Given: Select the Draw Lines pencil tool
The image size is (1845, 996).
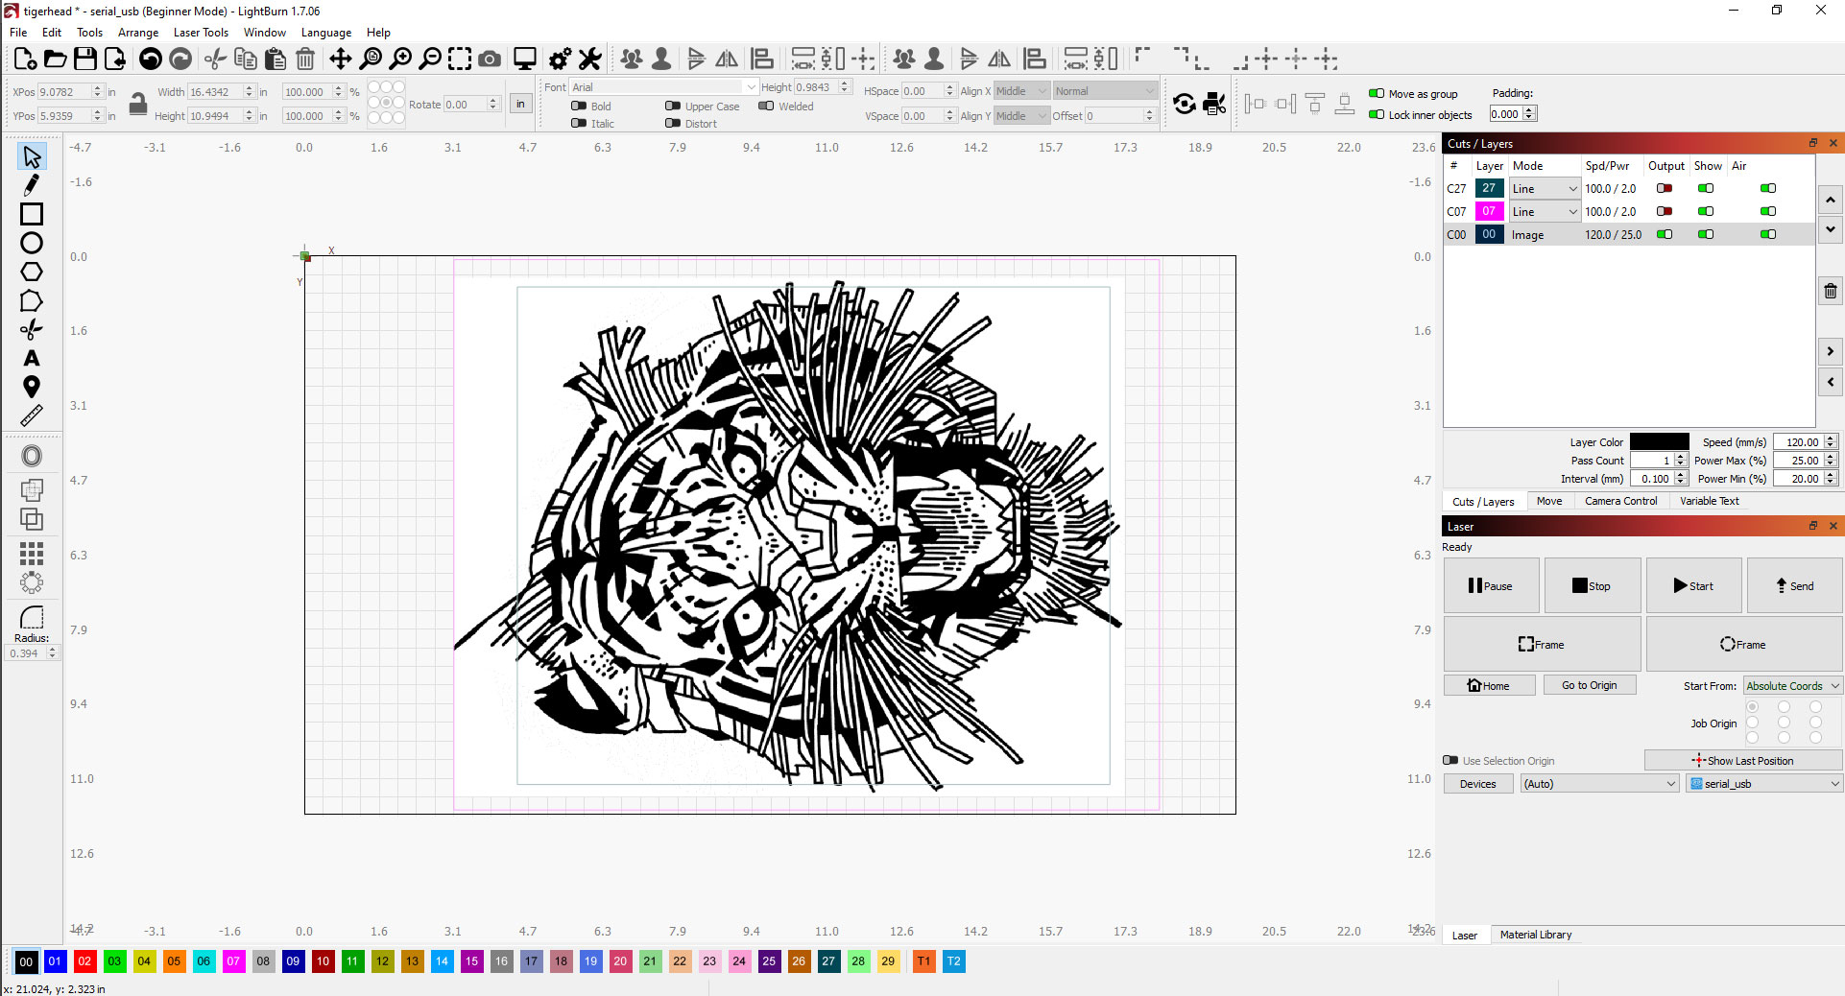Looking at the screenshot, I should tap(32, 185).
